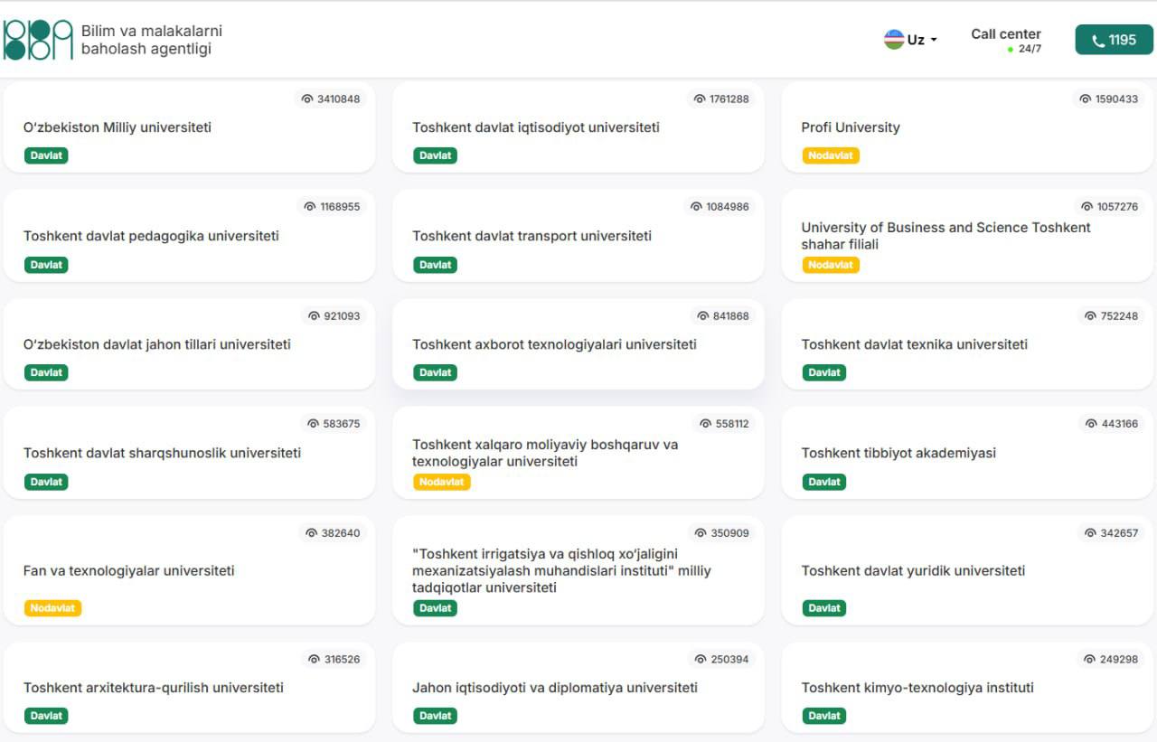This screenshot has width=1157, height=742.
Task: Open O'zbekiston Milliy universiteti card
Action: pyautogui.click(x=189, y=127)
